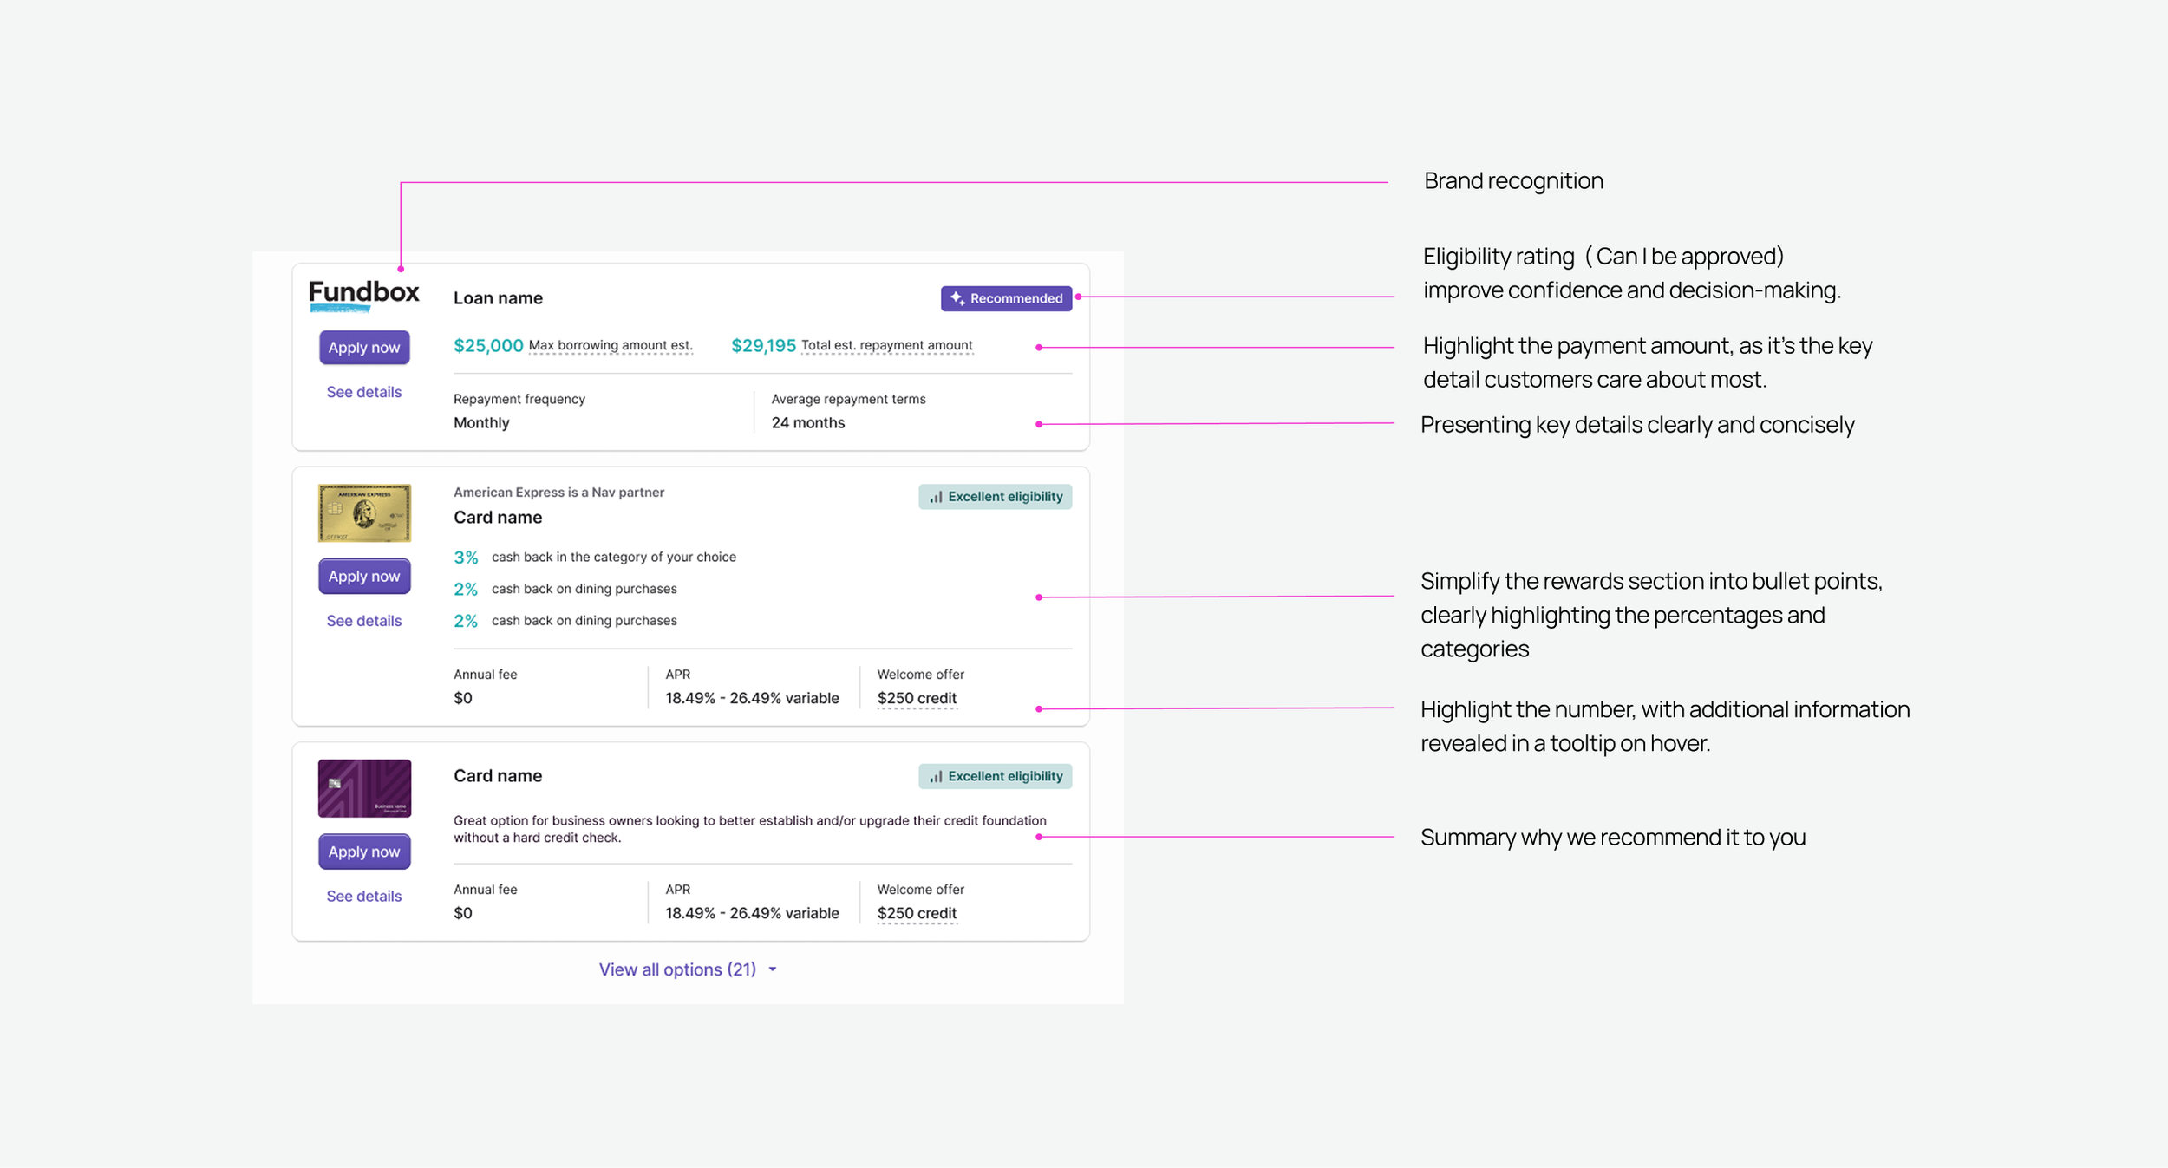2168x1168 pixels.
Task: Click the Recommended badge on the loan card
Action: click(1006, 298)
